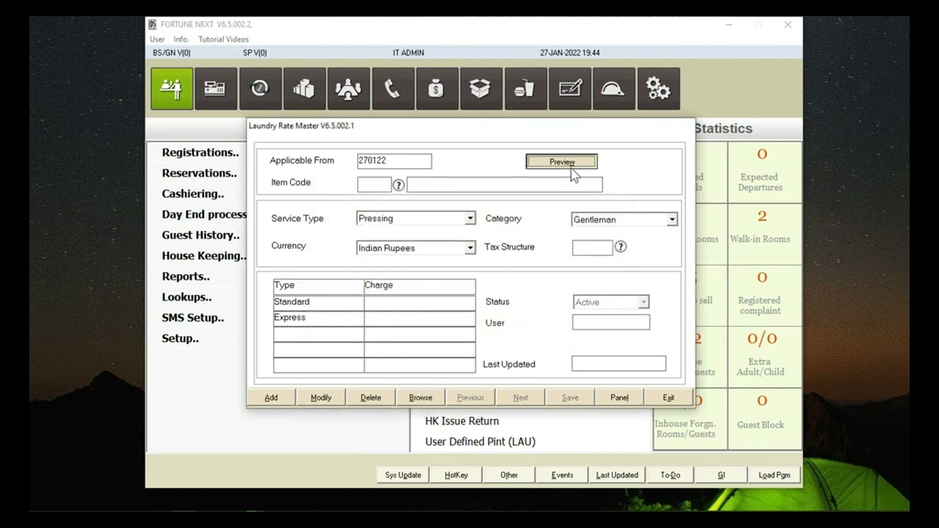This screenshot has height=528, width=939.
Task: Click the clock with circular arrows icon
Action: coord(260,89)
